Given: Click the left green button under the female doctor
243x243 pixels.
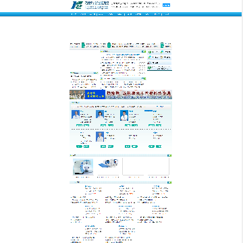Looking at the screenshot, I should tap(103, 125).
